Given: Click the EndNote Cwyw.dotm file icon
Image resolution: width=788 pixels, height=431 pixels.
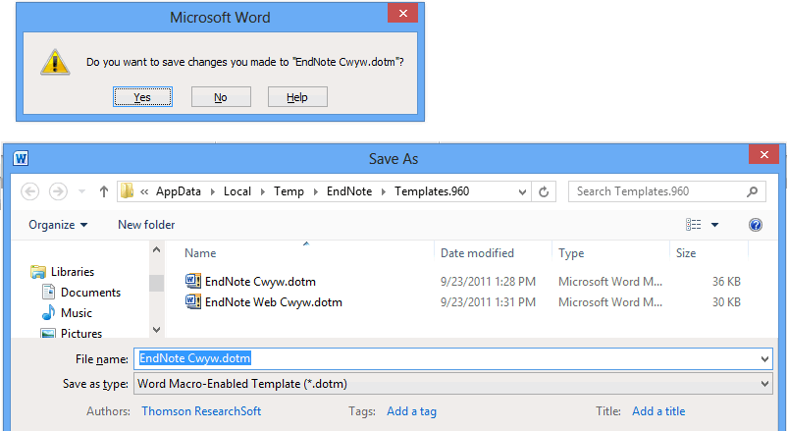Looking at the screenshot, I should [193, 281].
